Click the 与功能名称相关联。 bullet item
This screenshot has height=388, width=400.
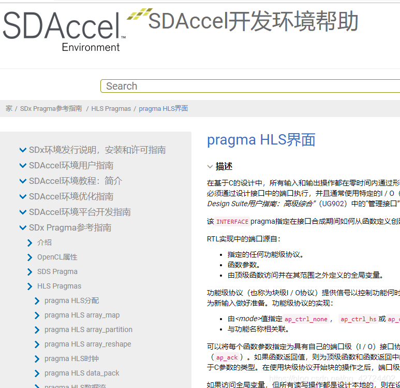258,329
